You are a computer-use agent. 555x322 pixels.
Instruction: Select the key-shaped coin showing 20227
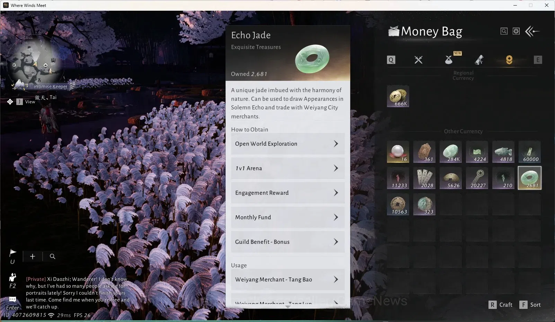pos(477,178)
